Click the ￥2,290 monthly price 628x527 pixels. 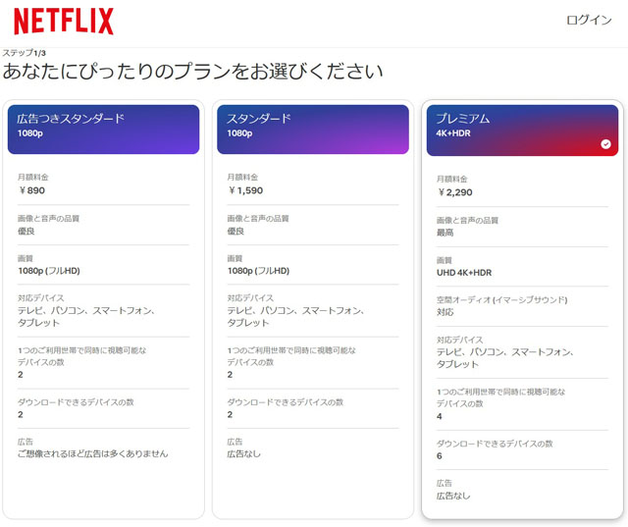(x=454, y=192)
